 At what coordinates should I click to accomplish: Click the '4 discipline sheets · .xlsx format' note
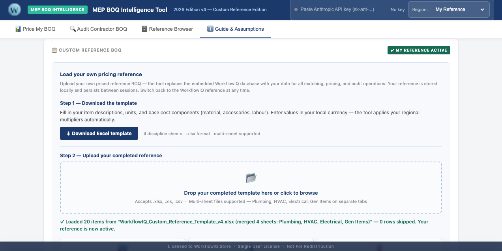coord(202,134)
